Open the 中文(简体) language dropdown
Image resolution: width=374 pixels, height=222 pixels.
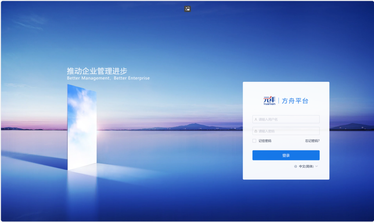tap(306, 167)
